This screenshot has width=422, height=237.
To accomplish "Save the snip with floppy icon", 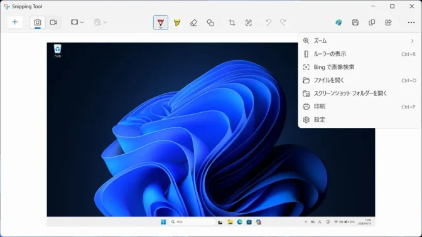I will point(355,23).
